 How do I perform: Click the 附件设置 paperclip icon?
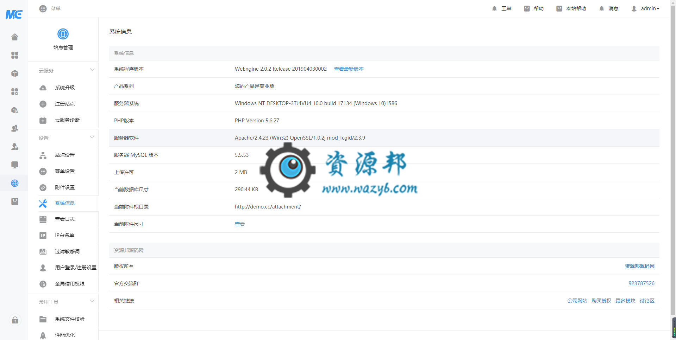click(43, 188)
